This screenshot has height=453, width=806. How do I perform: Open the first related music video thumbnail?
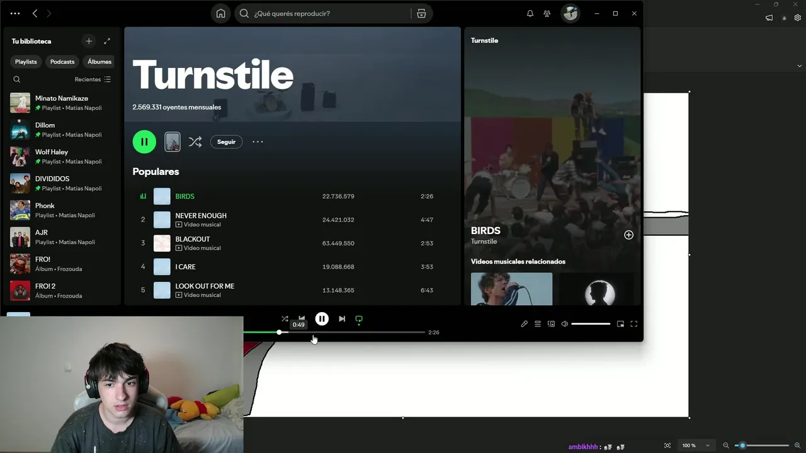tap(511, 289)
